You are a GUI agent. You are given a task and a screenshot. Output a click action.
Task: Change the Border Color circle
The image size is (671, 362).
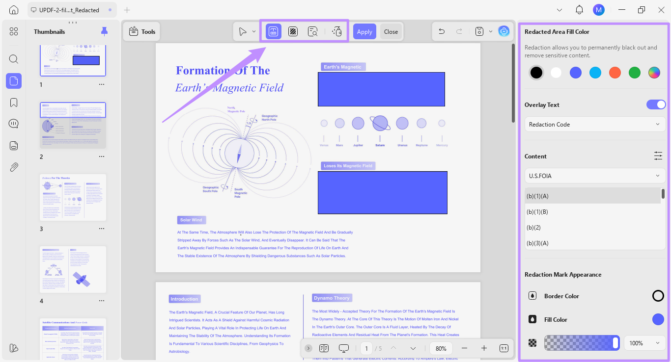(x=658, y=296)
